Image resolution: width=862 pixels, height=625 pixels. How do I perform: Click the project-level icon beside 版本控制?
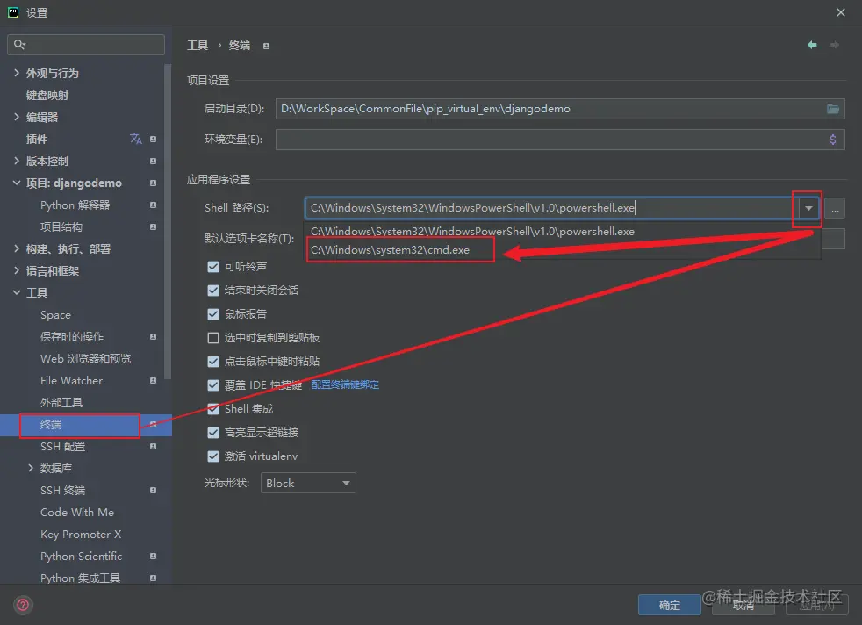153,161
